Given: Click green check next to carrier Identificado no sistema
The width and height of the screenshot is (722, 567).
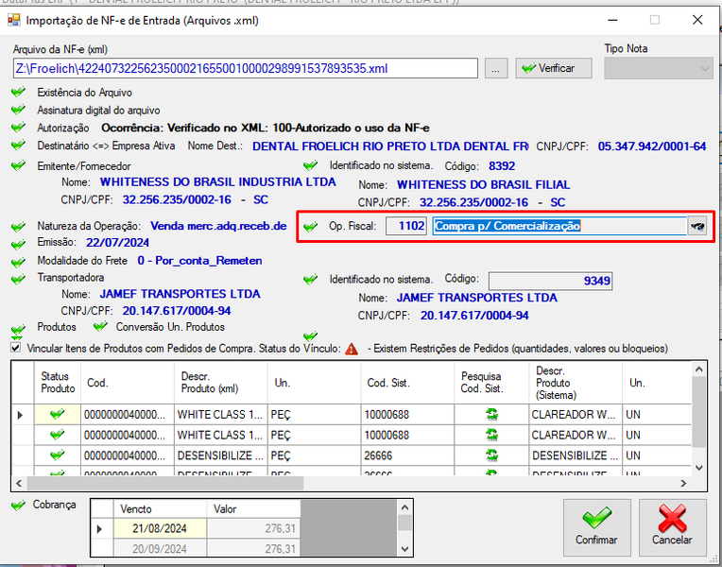Looking at the screenshot, I should tap(311, 279).
